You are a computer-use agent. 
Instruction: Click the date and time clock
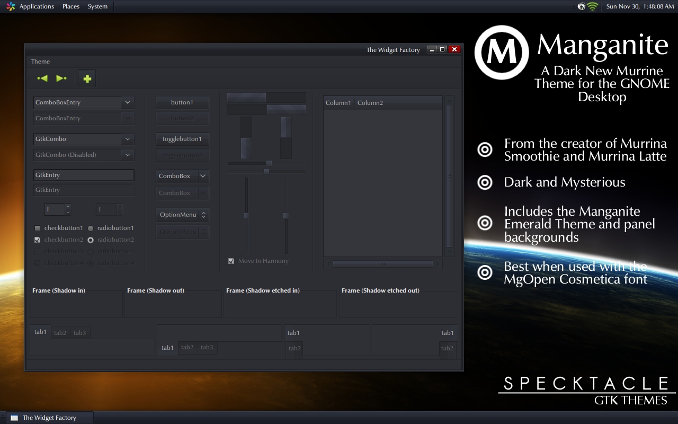[x=640, y=6]
